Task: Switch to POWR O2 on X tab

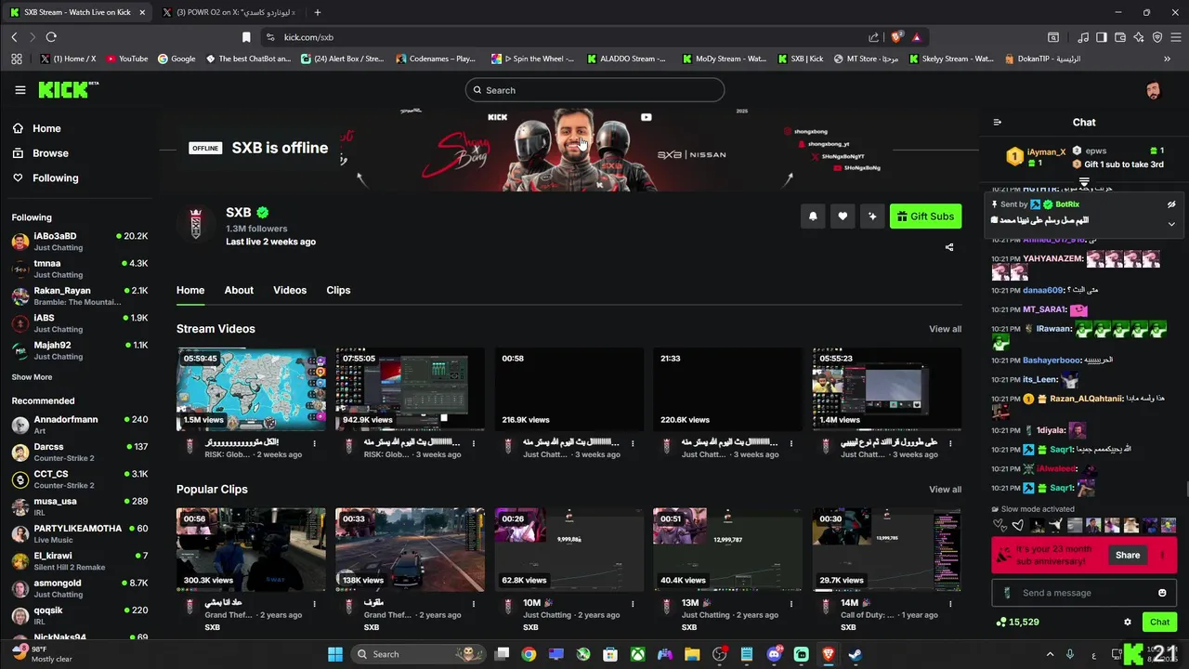Action: 229,12
